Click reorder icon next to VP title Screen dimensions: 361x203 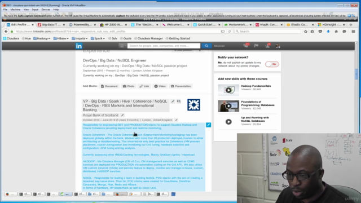[179, 101]
